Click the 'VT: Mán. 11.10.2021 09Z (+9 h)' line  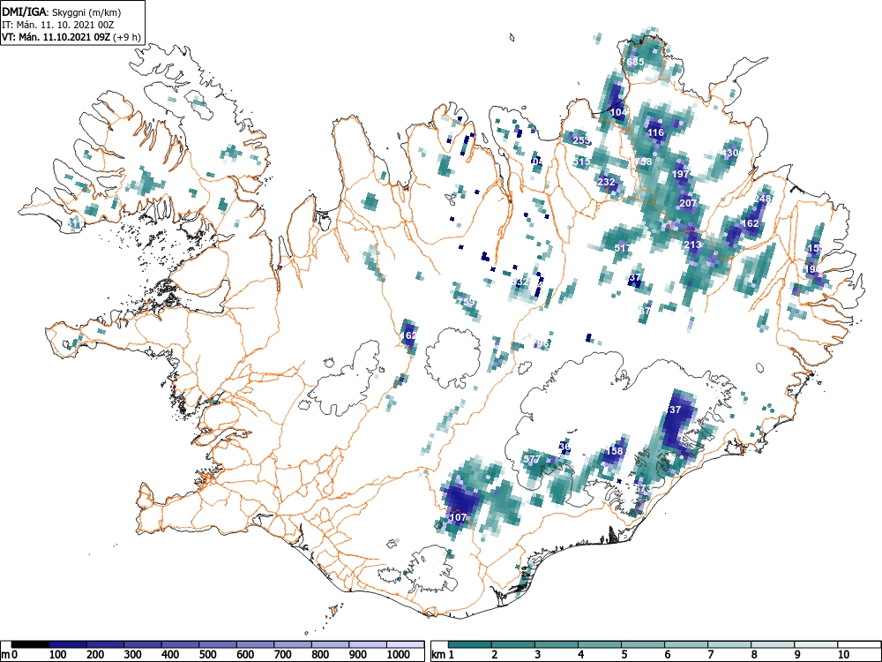pyautogui.click(x=71, y=37)
